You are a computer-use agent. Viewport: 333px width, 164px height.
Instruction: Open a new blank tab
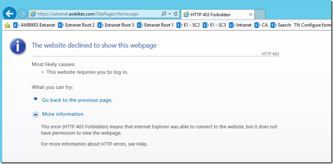(x=260, y=14)
